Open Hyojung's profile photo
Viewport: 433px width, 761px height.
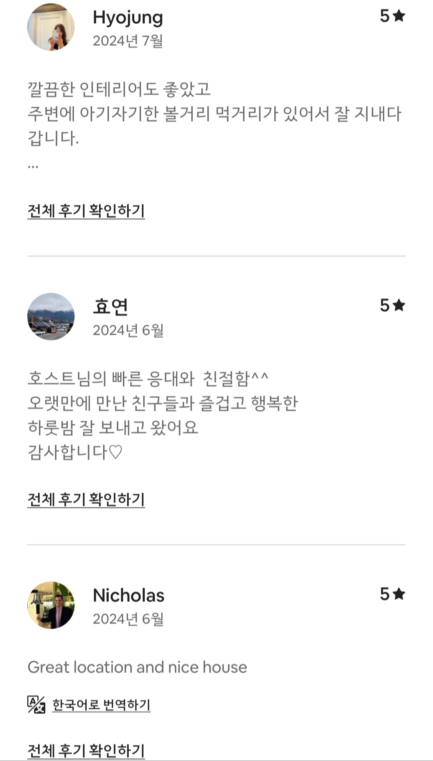click(x=51, y=27)
